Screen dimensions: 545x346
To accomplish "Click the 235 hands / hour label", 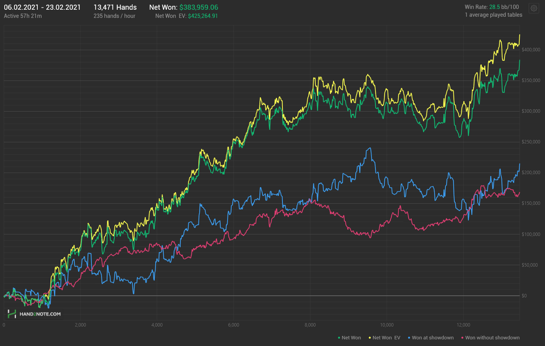I will [x=114, y=16].
